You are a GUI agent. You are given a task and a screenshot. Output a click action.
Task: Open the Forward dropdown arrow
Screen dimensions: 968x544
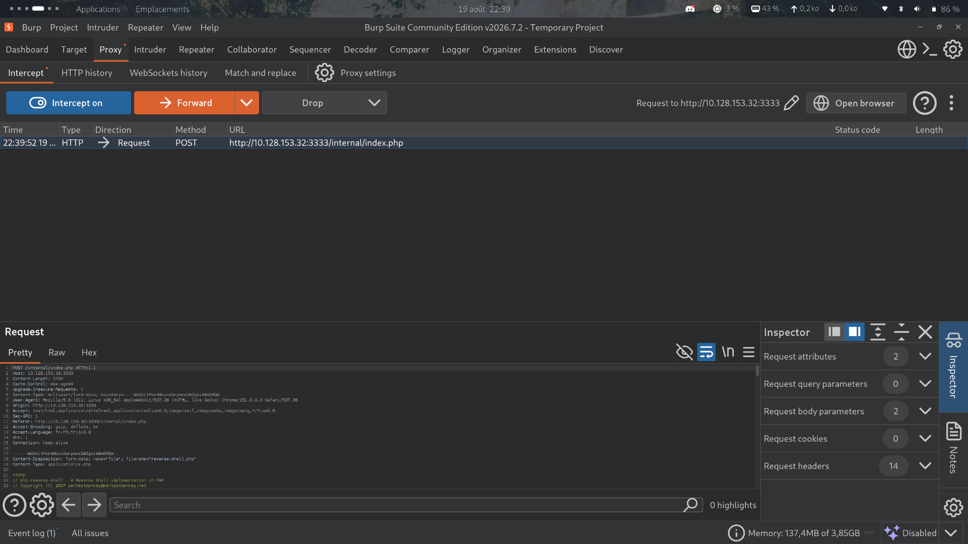point(247,103)
